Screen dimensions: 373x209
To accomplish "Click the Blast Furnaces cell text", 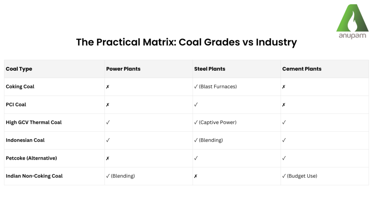I will coord(218,87).
